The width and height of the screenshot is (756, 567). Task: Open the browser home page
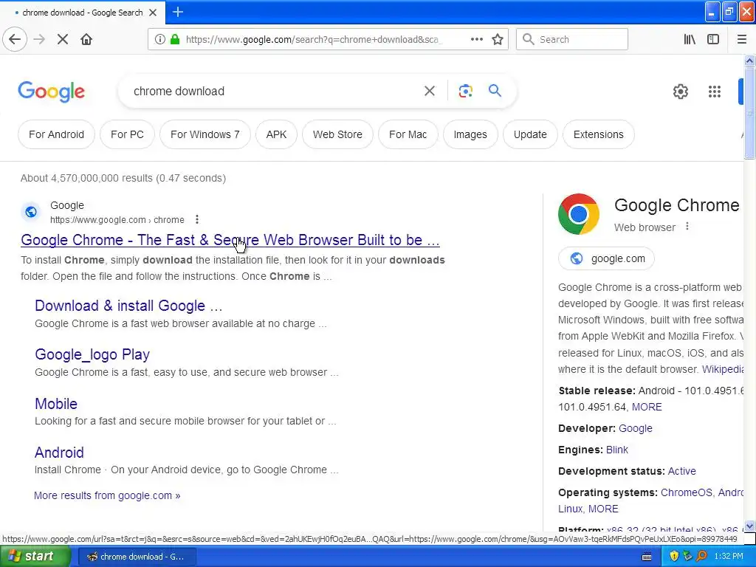(x=86, y=39)
